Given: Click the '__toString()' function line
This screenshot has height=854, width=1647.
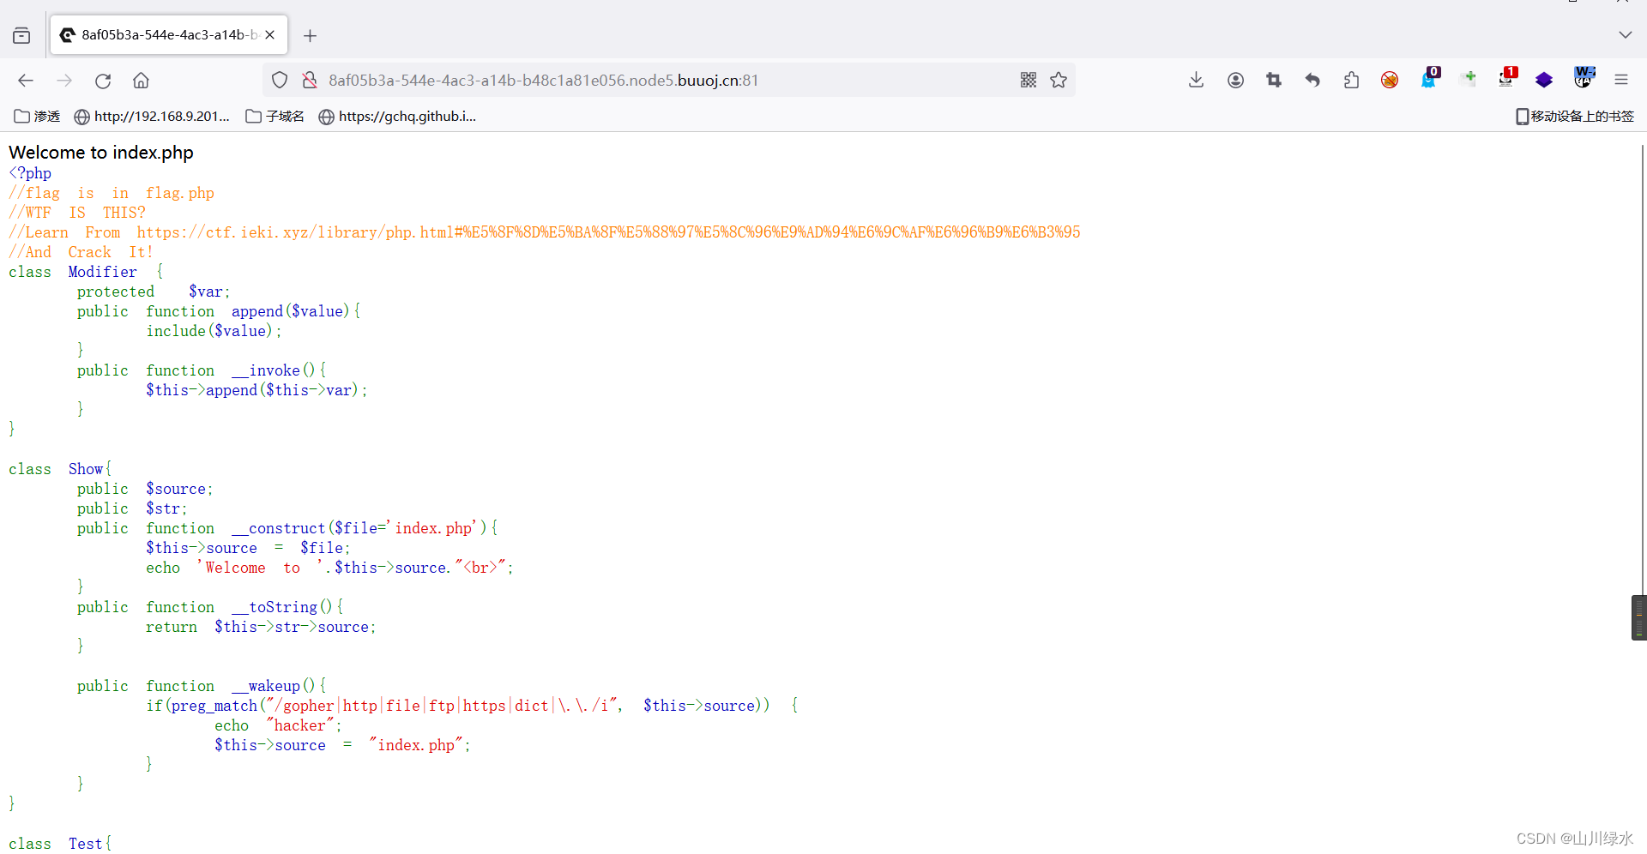Looking at the screenshot, I should pyautogui.click(x=210, y=607).
